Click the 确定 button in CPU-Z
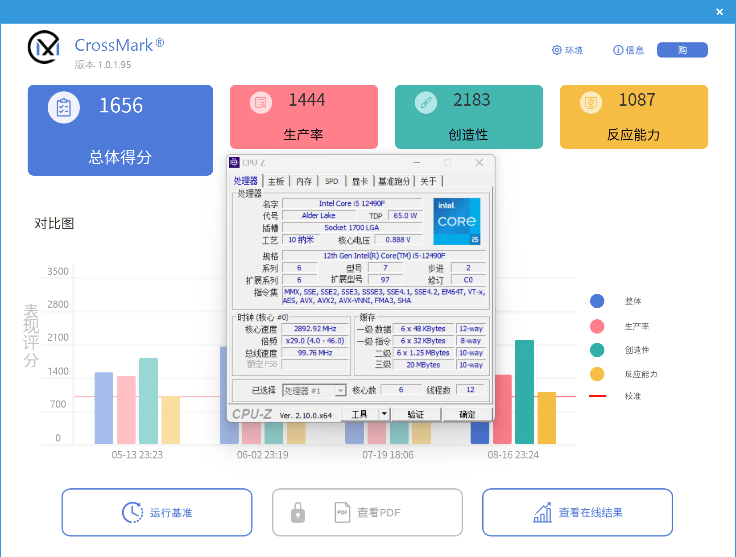The width and height of the screenshot is (736, 557). pyautogui.click(x=467, y=414)
